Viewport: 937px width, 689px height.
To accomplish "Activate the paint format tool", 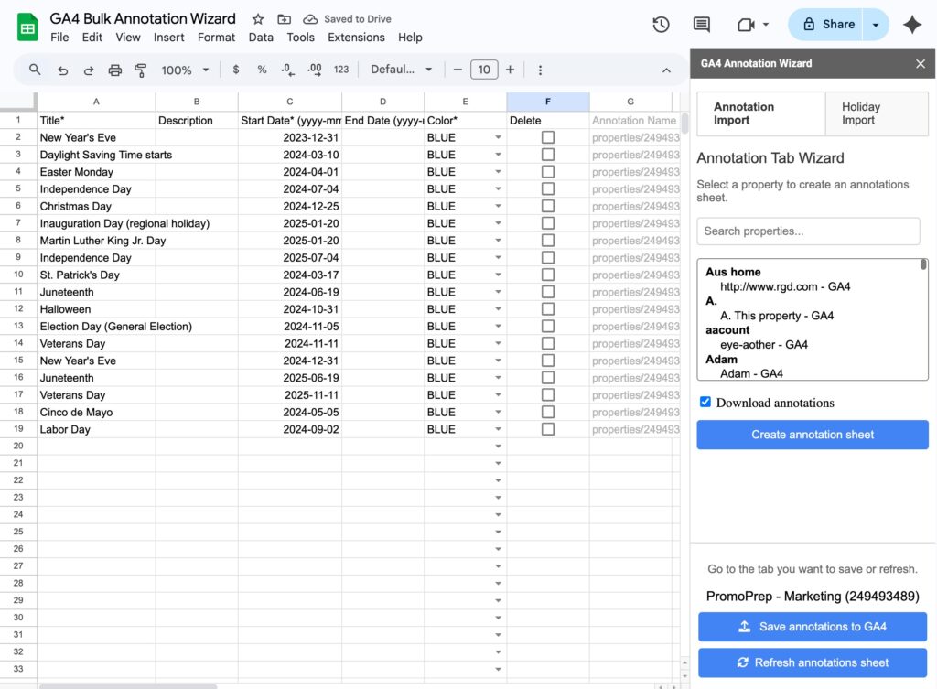I will pyautogui.click(x=140, y=70).
